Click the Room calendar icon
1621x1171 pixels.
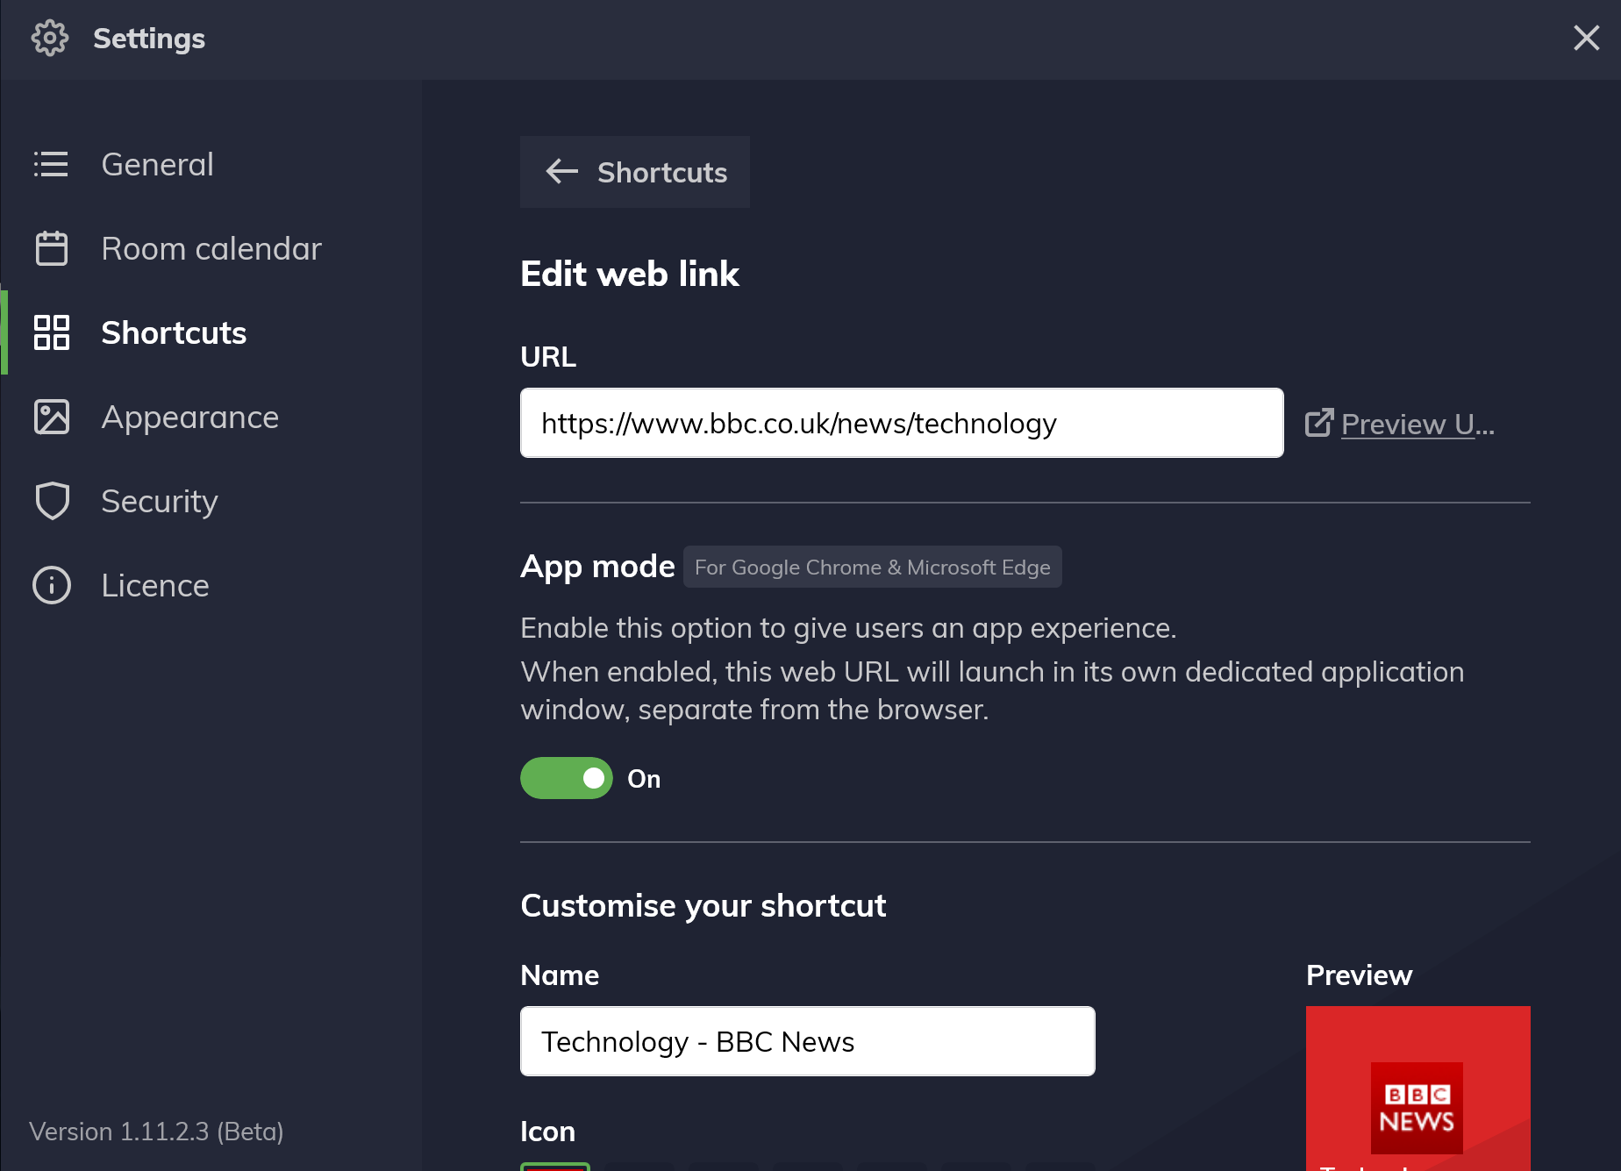(51, 248)
